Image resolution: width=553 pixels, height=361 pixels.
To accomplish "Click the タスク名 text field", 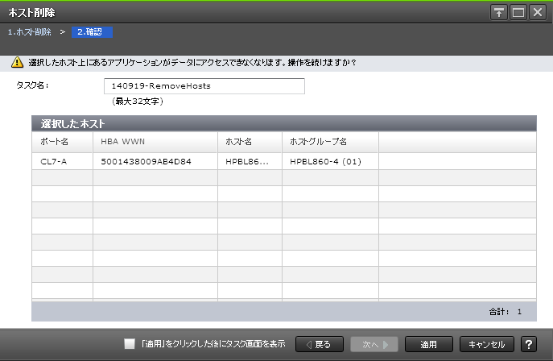I will coord(204,86).
